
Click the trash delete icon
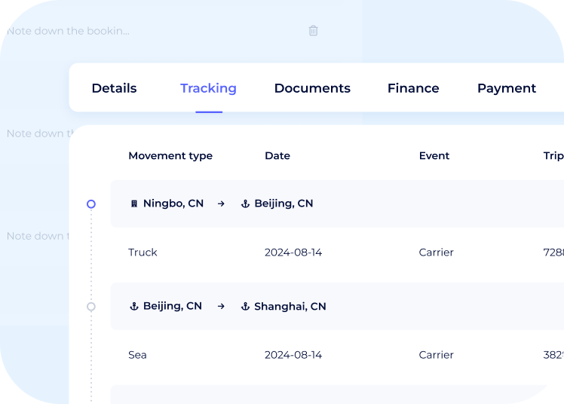point(314,31)
